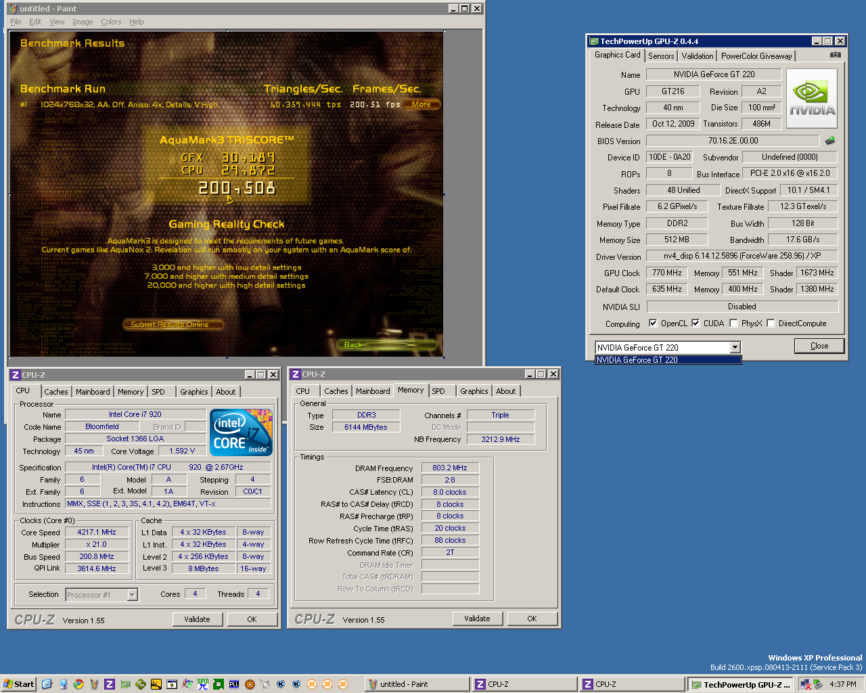Click the airplane quick launch icon
This screenshot has width=866, height=693.
point(265,684)
